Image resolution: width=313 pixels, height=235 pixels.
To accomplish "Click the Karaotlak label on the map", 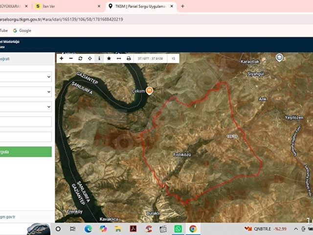I will point(250,62).
